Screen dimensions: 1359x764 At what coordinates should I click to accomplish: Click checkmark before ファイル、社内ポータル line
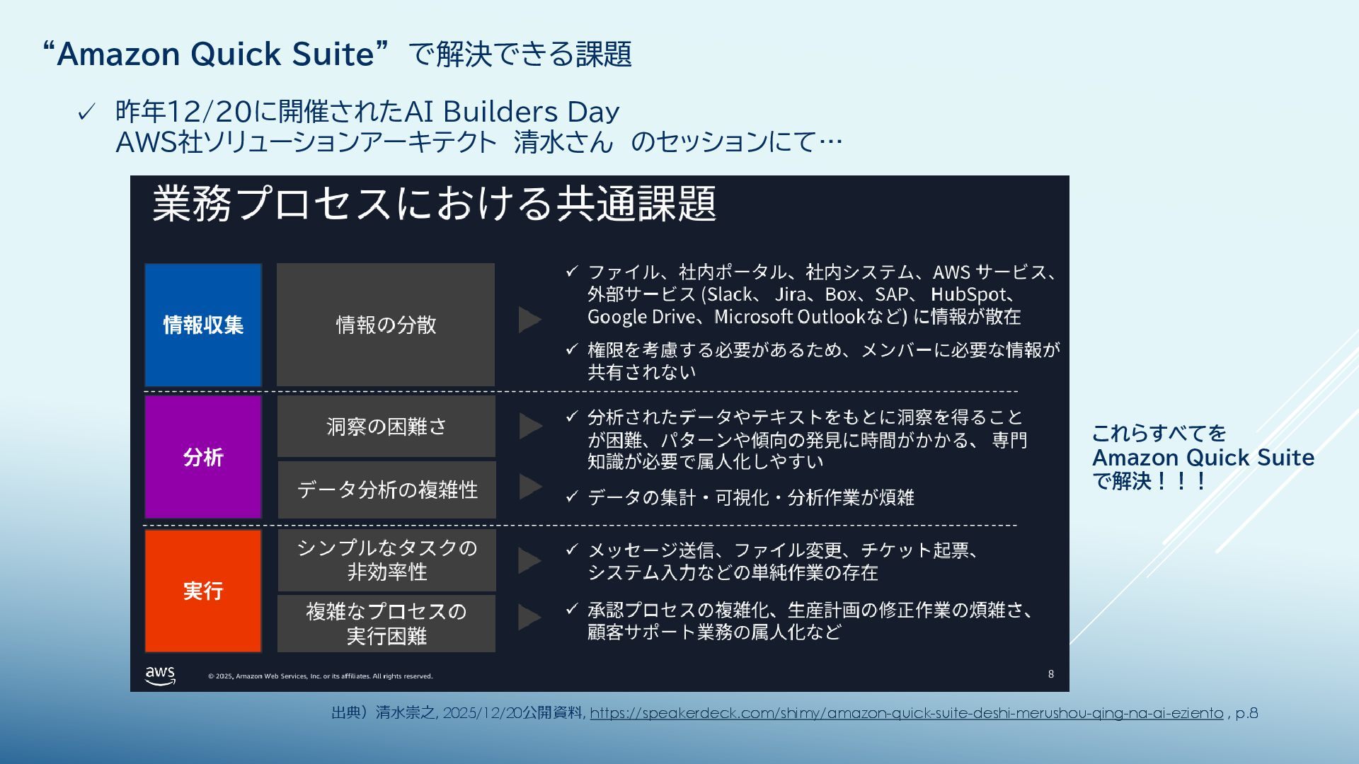[x=572, y=271]
